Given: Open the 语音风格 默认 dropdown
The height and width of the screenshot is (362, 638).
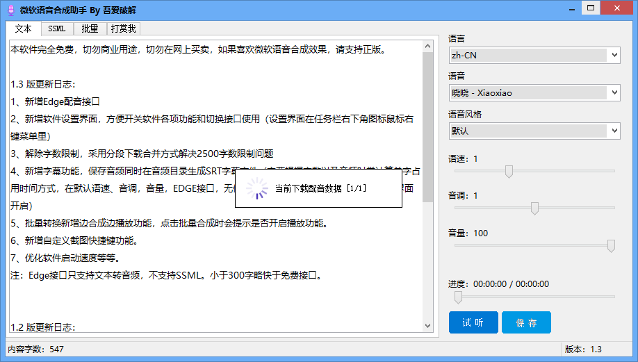Looking at the screenshot, I should pyautogui.click(x=534, y=131).
